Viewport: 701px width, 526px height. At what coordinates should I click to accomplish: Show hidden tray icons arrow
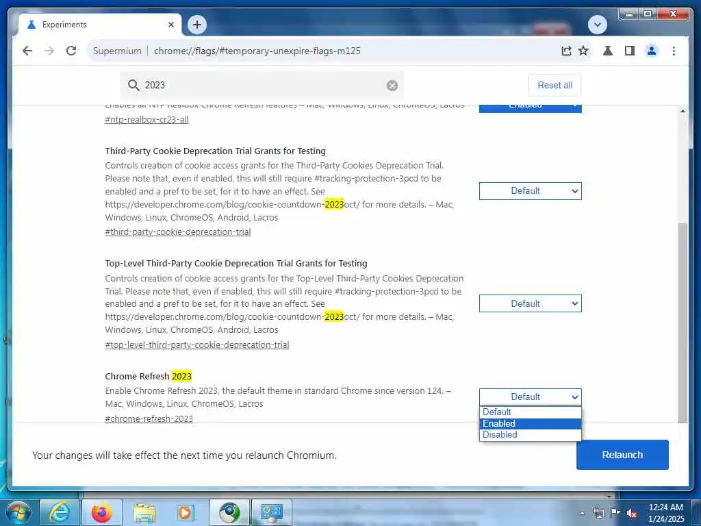[582, 513]
